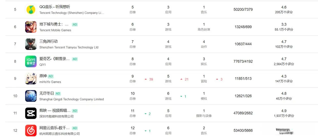This screenshot has height=139, width=318.
Task: Click the 剪映 black app icon
Action: click(31, 113)
